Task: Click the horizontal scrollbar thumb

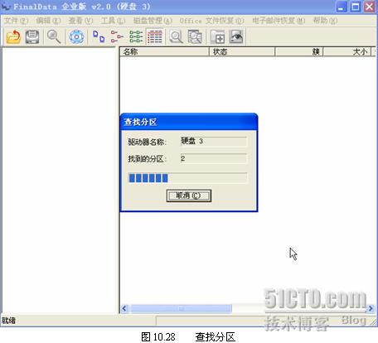Action: (182, 308)
